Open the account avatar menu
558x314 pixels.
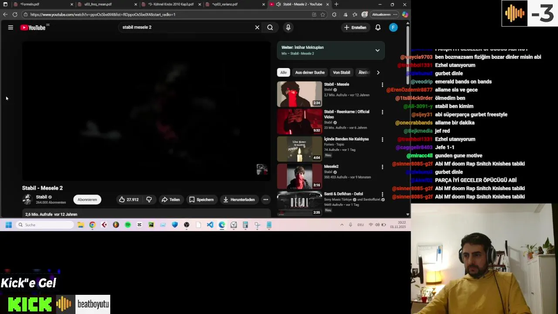pyautogui.click(x=393, y=27)
